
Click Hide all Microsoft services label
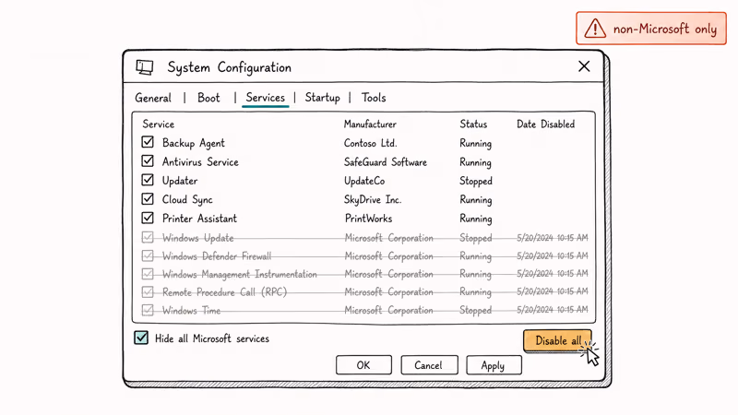pyautogui.click(x=212, y=338)
